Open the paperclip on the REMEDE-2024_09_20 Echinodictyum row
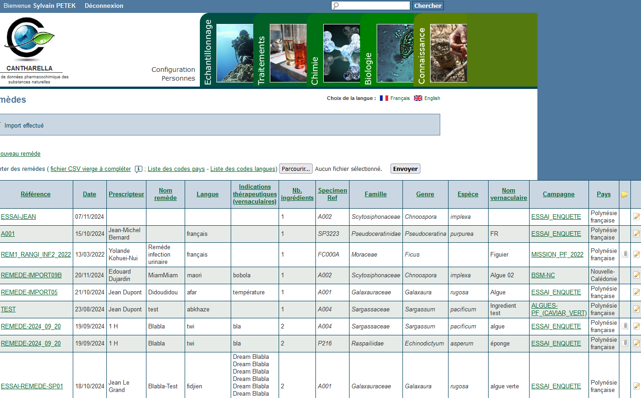641x398 pixels. pyautogui.click(x=625, y=343)
